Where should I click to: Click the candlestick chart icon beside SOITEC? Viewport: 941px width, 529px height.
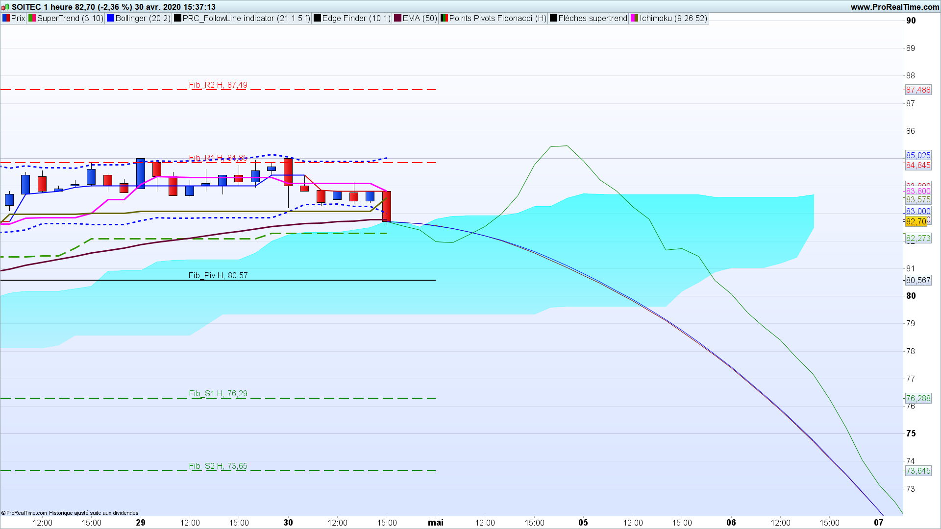coord(5,7)
